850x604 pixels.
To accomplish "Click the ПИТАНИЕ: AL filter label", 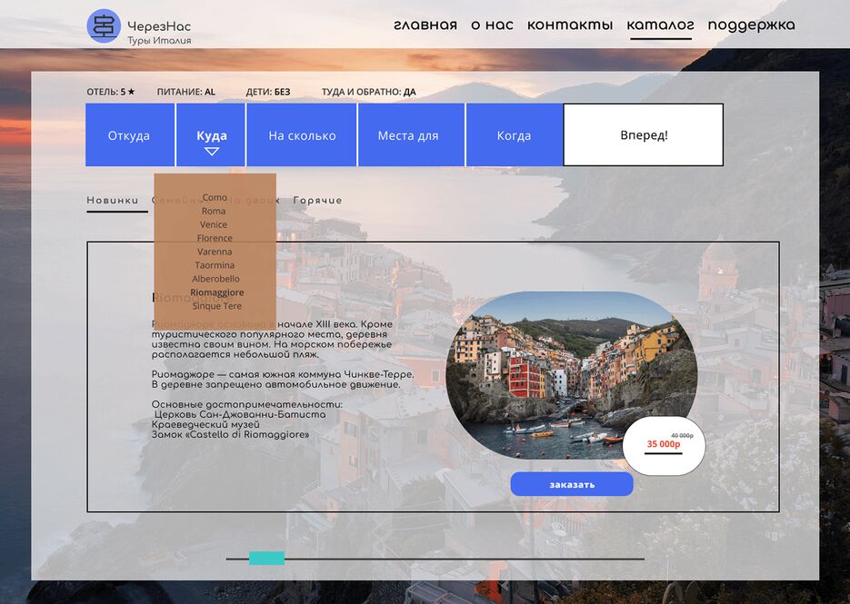I will pyautogui.click(x=186, y=92).
